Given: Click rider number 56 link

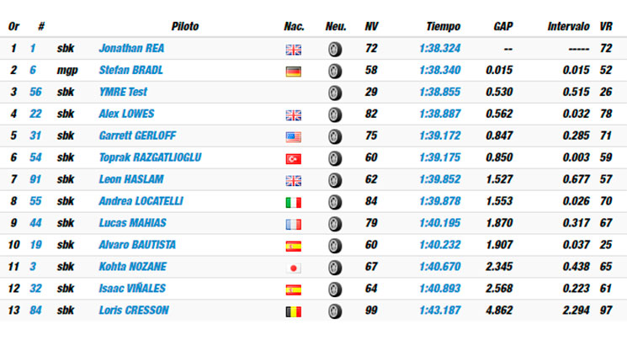Looking at the screenshot, I should (35, 92).
